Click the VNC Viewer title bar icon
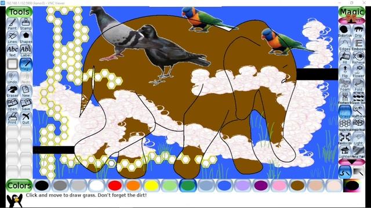Image resolution: width=371 pixels, height=208 pixels. [3, 3]
